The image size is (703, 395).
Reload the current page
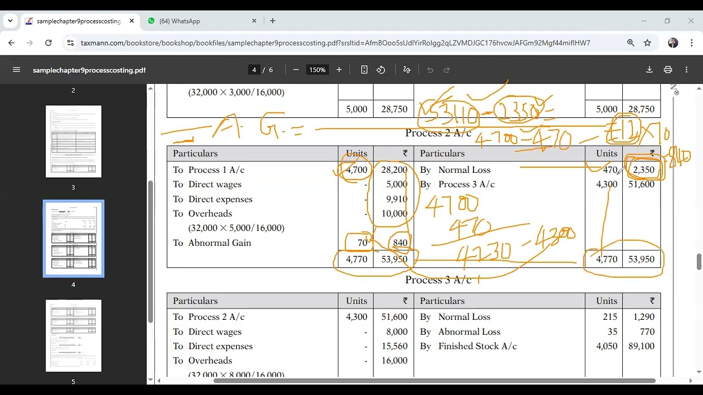(x=48, y=43)
